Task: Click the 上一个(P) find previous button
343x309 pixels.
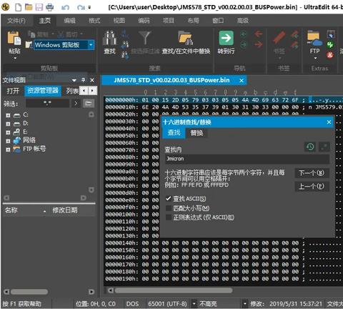Action: point(312,186)
